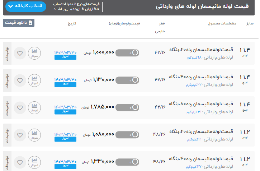Viewport: 260px width, 171px height.
Task: Open chart (نمودار) for the 1,785,000 toman row
Action: pyautogui.click(x=34, y=108)
